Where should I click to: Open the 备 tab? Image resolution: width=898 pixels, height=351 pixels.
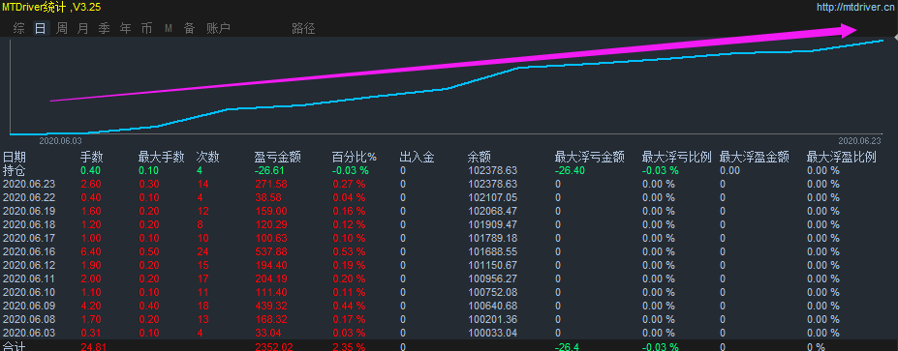pos(189,29)
